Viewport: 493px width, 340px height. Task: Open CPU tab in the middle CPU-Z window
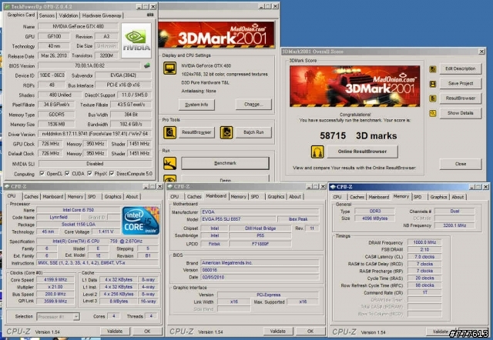point(175,196)
